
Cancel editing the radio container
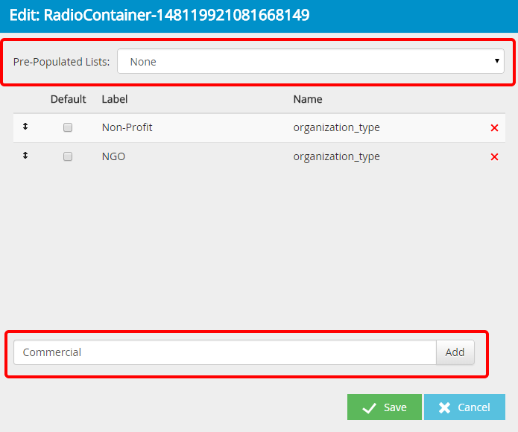(464, 407)
